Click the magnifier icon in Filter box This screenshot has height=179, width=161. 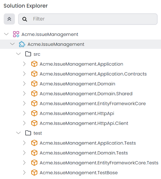[x=25, y=19]
